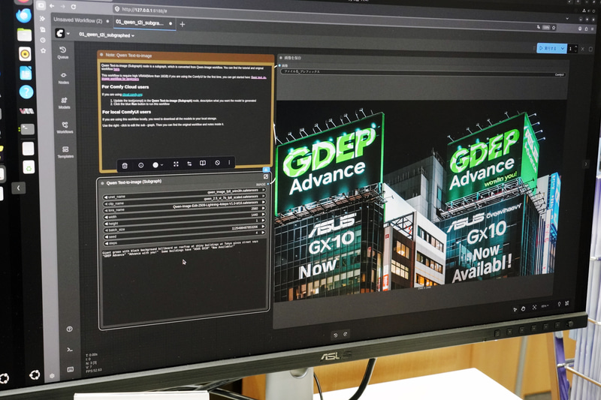Toggle minimap icon in canvas controls

pyautogui.click(x=567, y=303)
